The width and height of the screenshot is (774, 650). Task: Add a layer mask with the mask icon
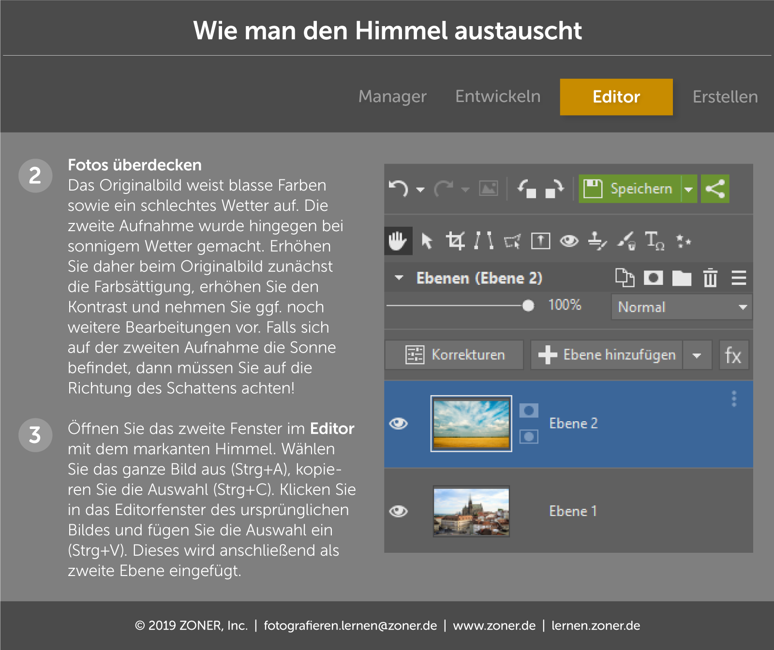pyautogui.click(x=654, y=278)
